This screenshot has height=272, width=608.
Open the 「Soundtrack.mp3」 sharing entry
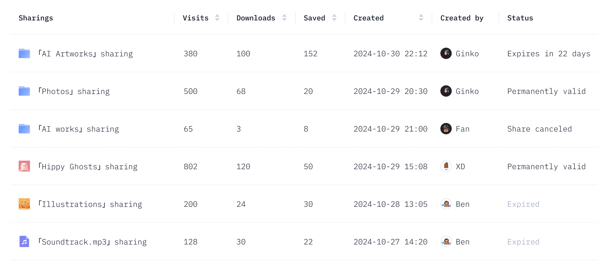click(x=92, y=242)
